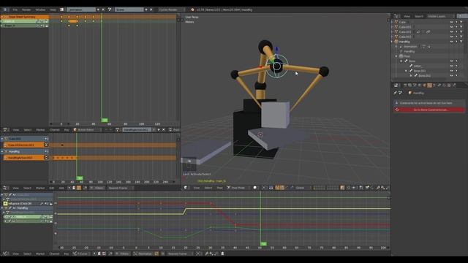Open Nearest Frame snapping dropdown in NLA header
The image size is (468, 263).
tap(120, 188)
